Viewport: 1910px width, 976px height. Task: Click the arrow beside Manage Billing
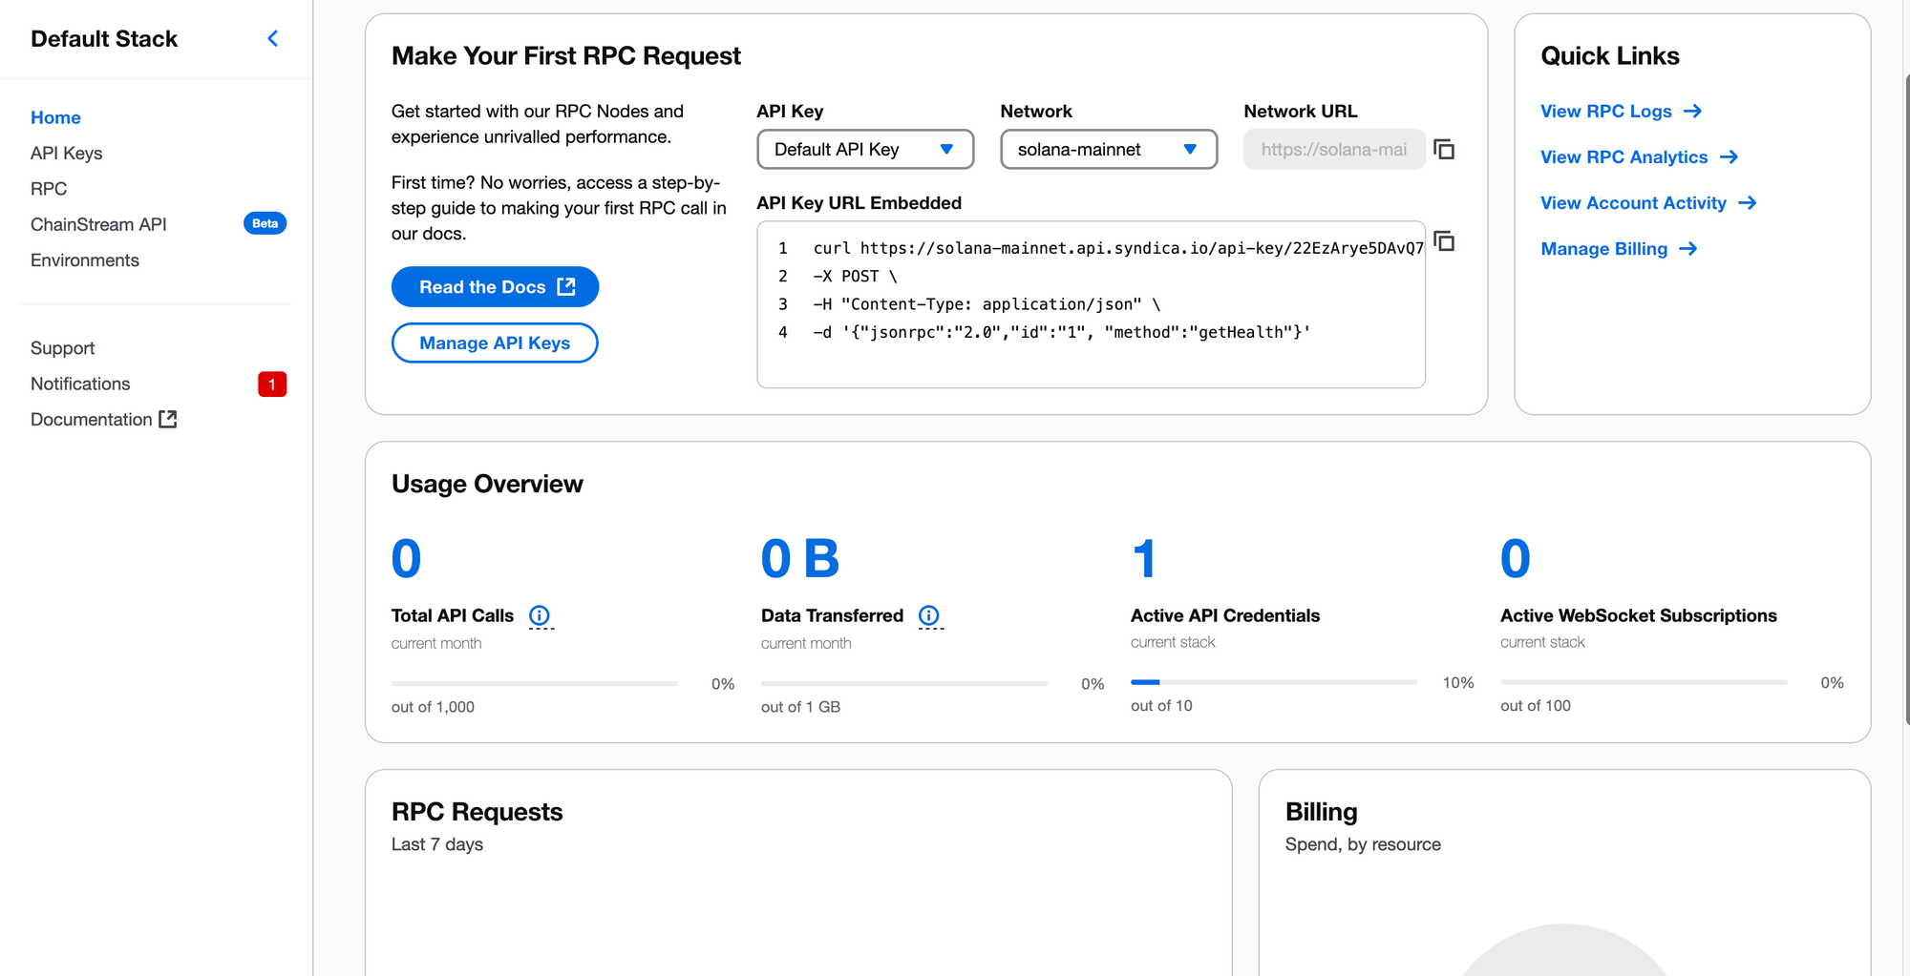coord(1688,249)
